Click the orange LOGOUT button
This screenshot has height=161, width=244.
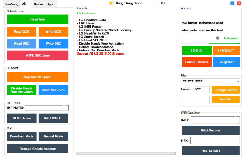pyautogui.click(x=226, y=51)
